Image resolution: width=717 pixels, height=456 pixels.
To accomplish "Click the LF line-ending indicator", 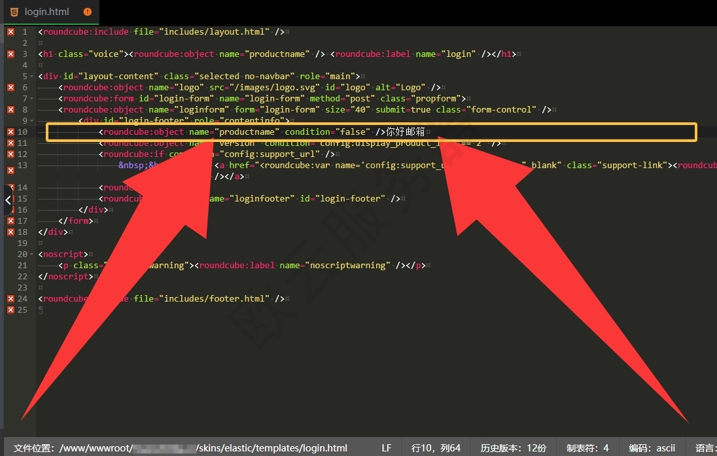I will 386,448.
